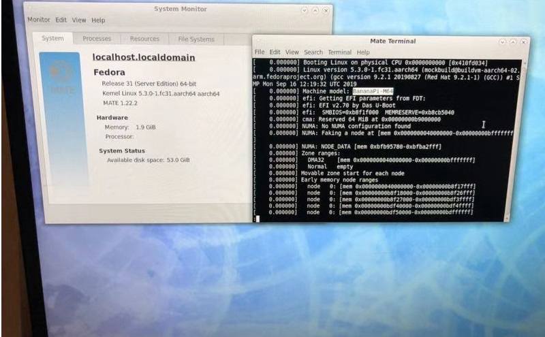The width and height of the screenshot is (545, 337).
Task: Click the Hardware section heading
Action: 112,118
